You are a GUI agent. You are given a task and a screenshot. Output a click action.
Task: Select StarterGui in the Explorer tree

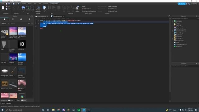179,35
